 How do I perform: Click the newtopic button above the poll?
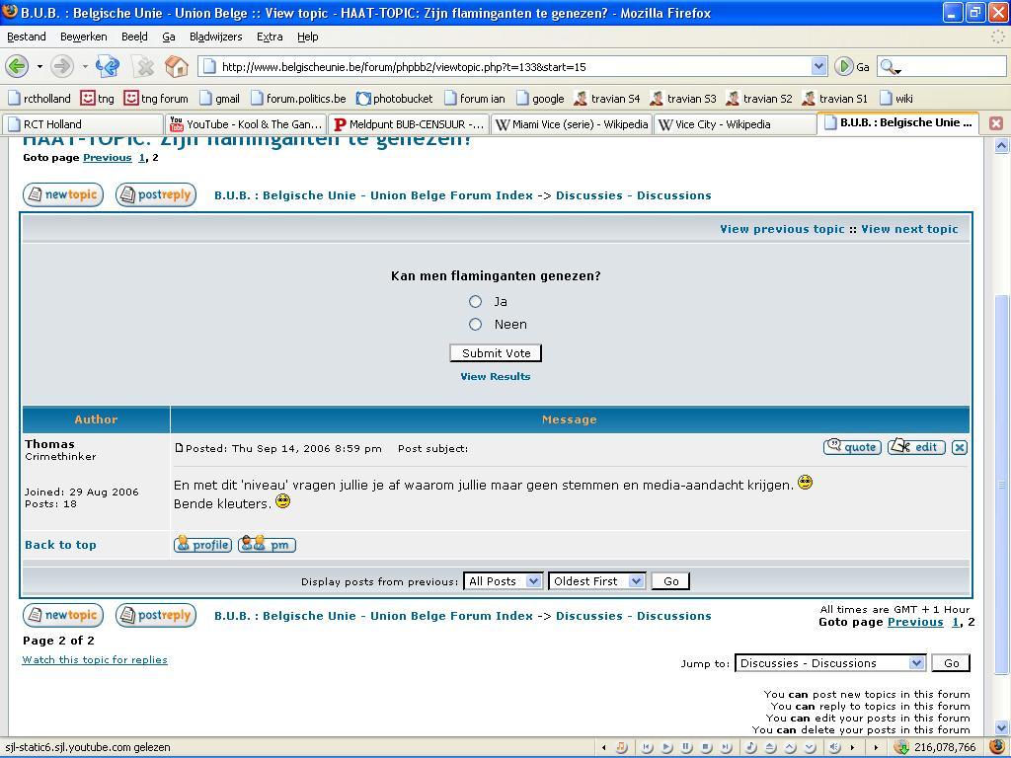[x=63, y=194]
